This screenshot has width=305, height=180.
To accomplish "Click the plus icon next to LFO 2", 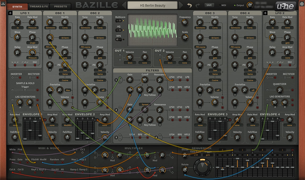I will [265, 13].
